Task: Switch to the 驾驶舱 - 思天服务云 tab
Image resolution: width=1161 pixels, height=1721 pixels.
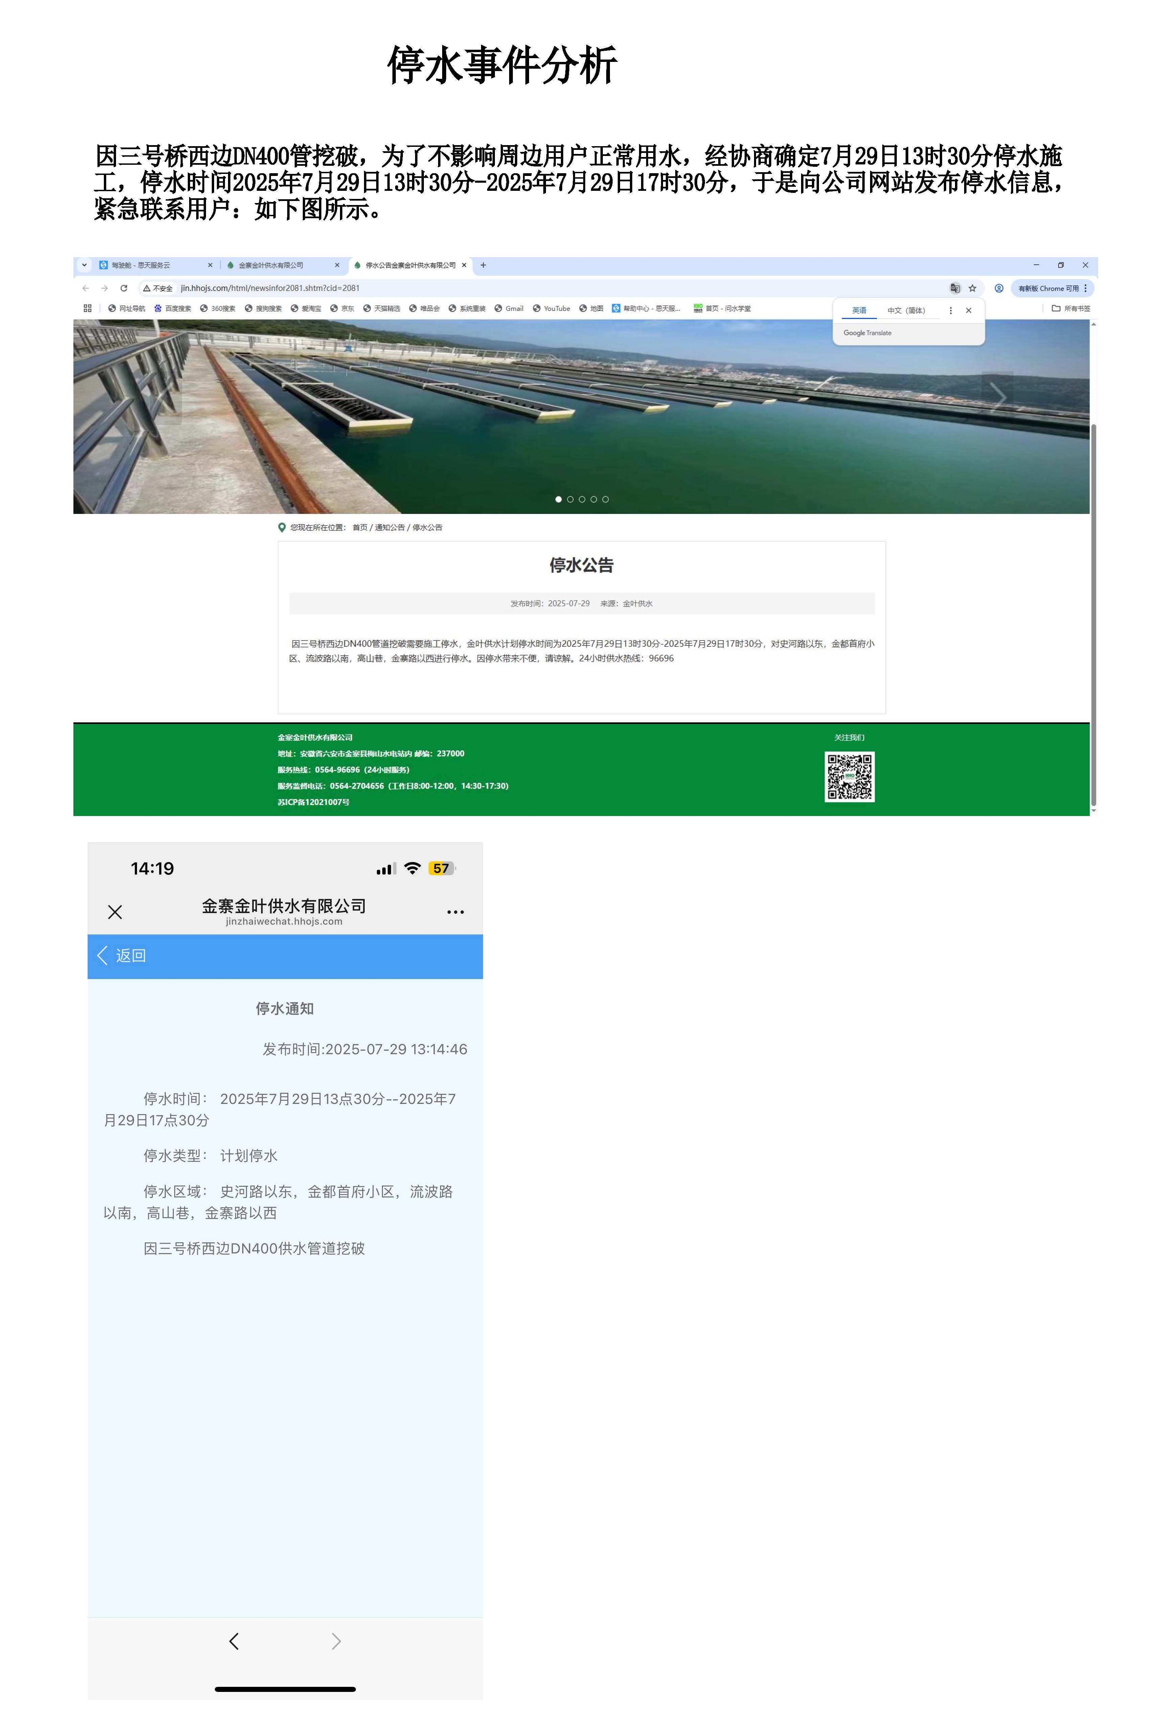Action: pos(141,265)
